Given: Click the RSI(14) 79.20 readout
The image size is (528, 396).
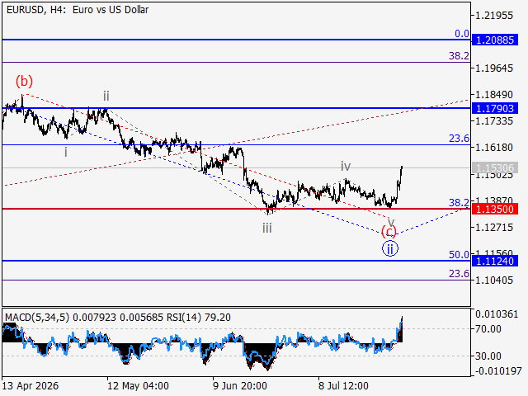Looking at the screenshot, I should (x=199, y=318).
